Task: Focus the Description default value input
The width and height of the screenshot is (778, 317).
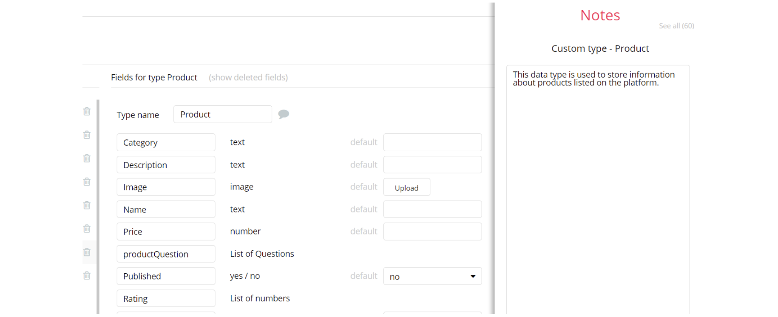Action: (x=432, y=164)
